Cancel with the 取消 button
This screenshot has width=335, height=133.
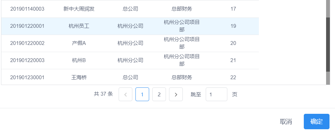[x=286, y=121]
